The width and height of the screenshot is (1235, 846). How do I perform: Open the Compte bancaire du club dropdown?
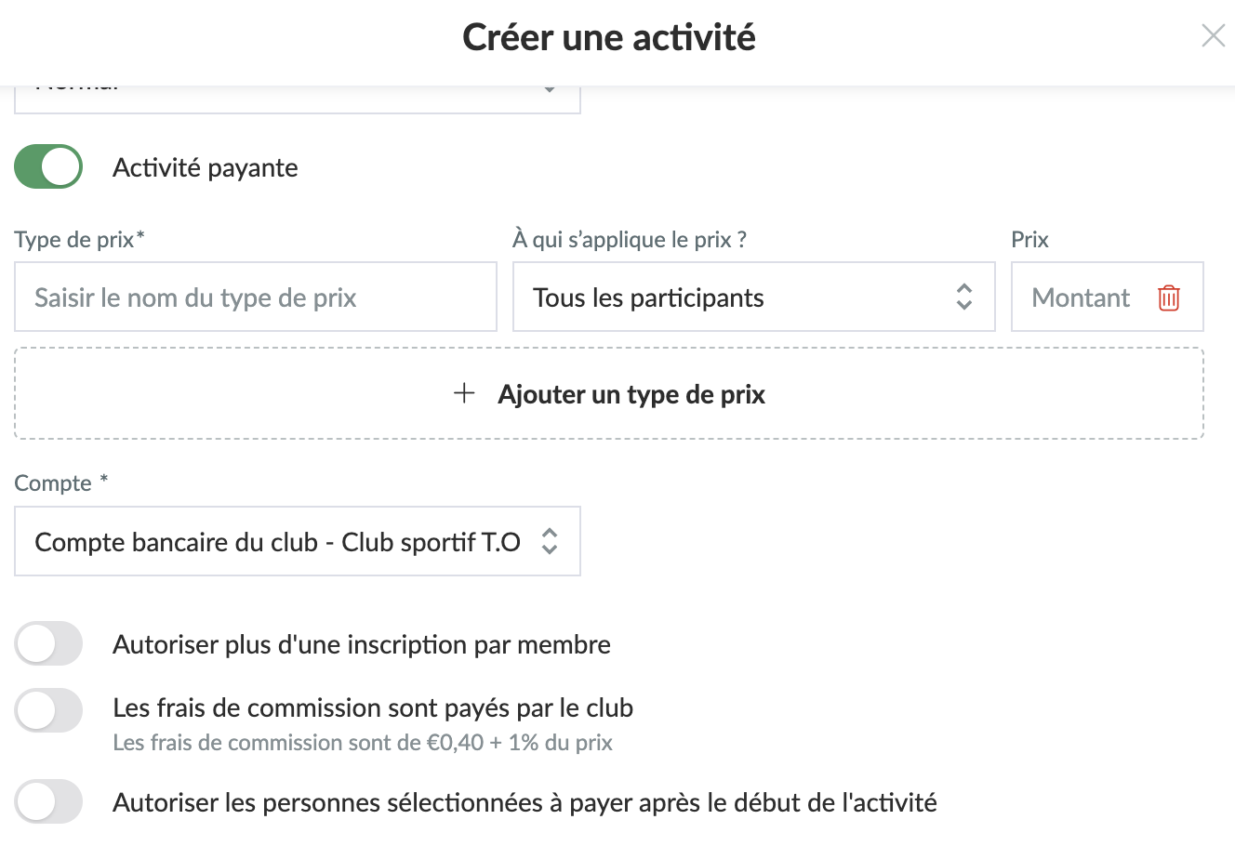click(x=298, y=541)
